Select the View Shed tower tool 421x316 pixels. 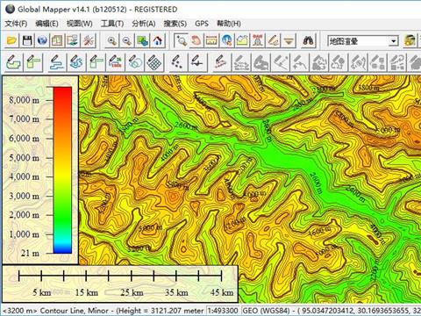coord(258,40)
